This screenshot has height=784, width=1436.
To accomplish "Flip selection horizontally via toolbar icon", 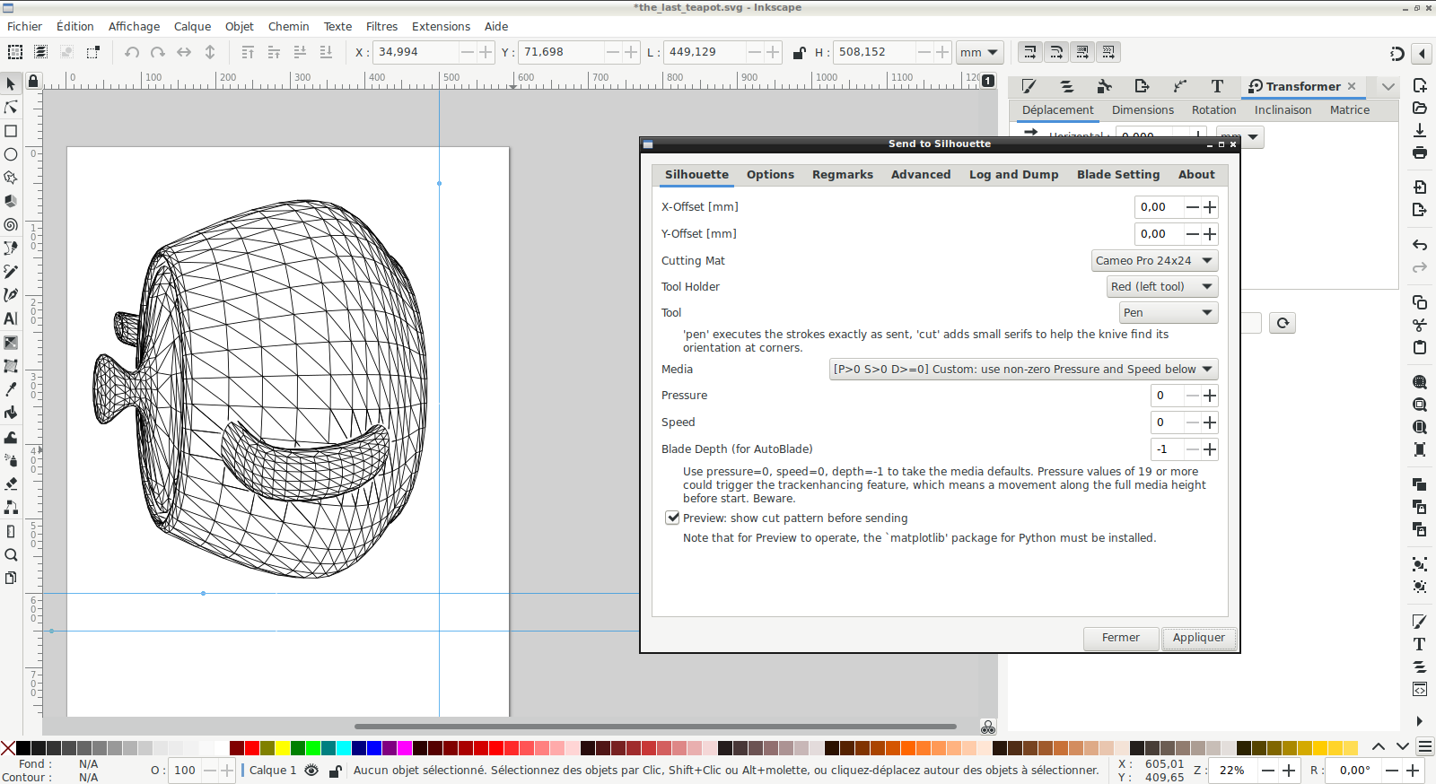I will 184,52.
